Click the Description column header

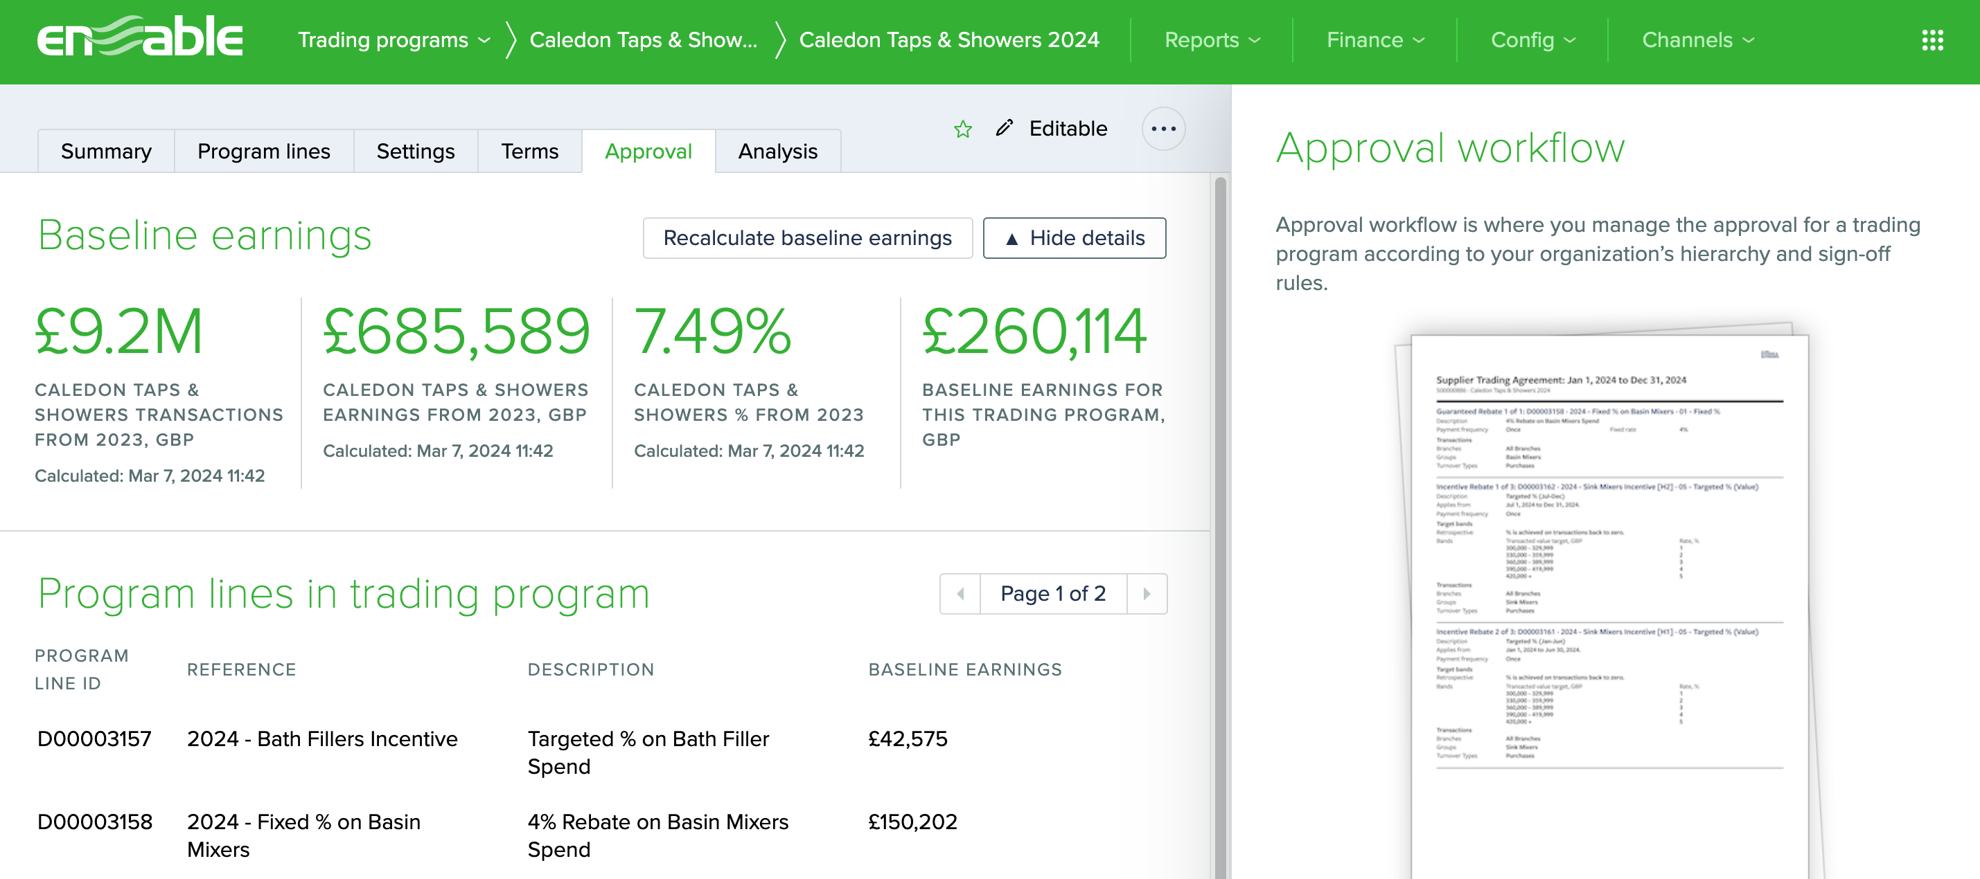coord(590,669)
